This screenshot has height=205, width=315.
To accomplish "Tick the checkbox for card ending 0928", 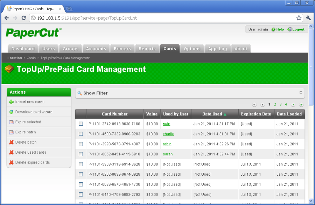I will tap(81, 174).
